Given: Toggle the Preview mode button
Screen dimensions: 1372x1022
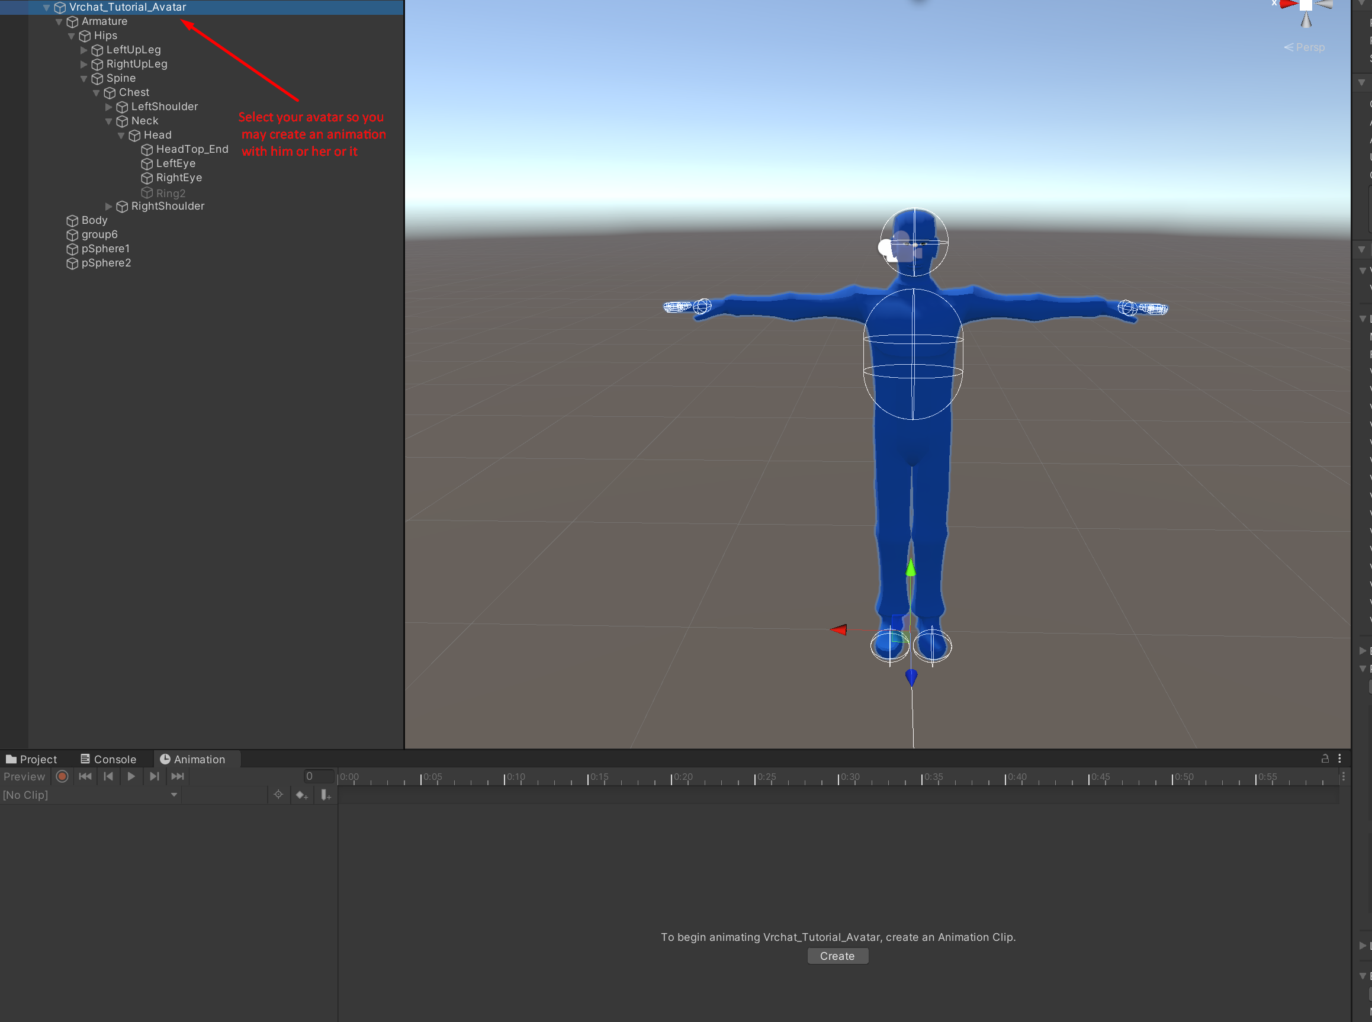Looking at the screenshot, I should click(25, 776).
